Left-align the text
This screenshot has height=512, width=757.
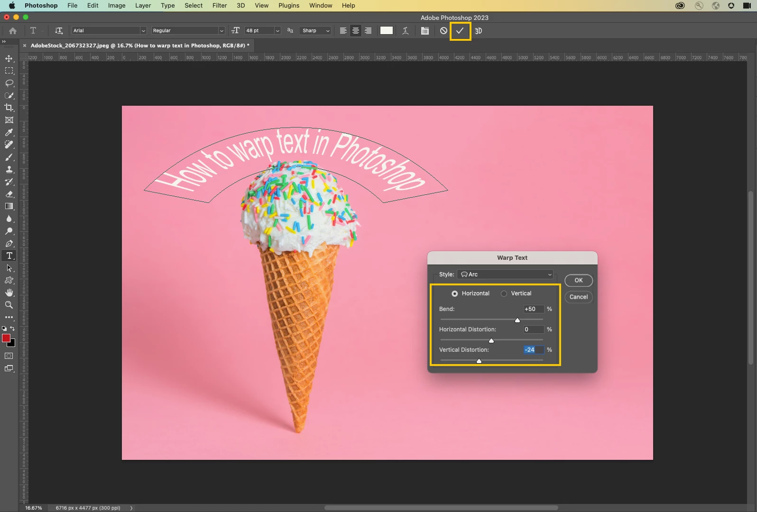343,31
